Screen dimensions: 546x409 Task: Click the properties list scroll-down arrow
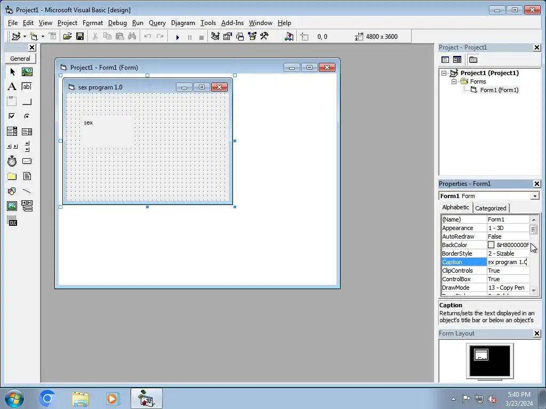533,290
